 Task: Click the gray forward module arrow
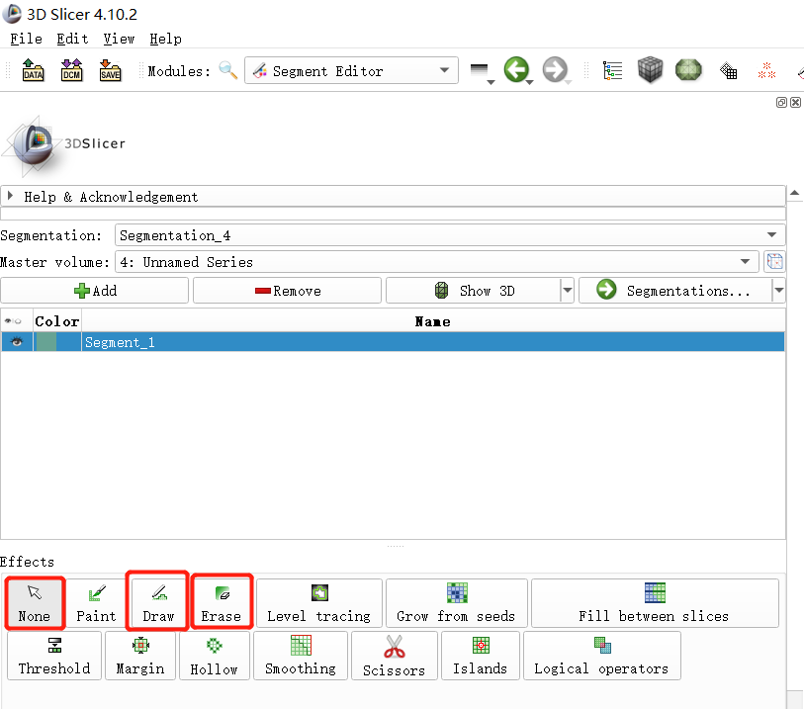556,70
